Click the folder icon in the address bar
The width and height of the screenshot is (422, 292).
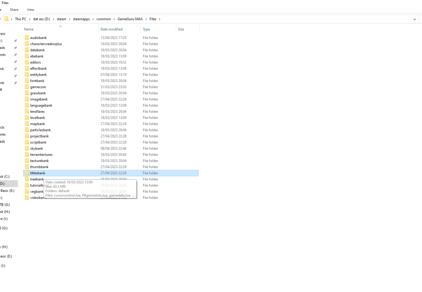[x=6, y=19]
